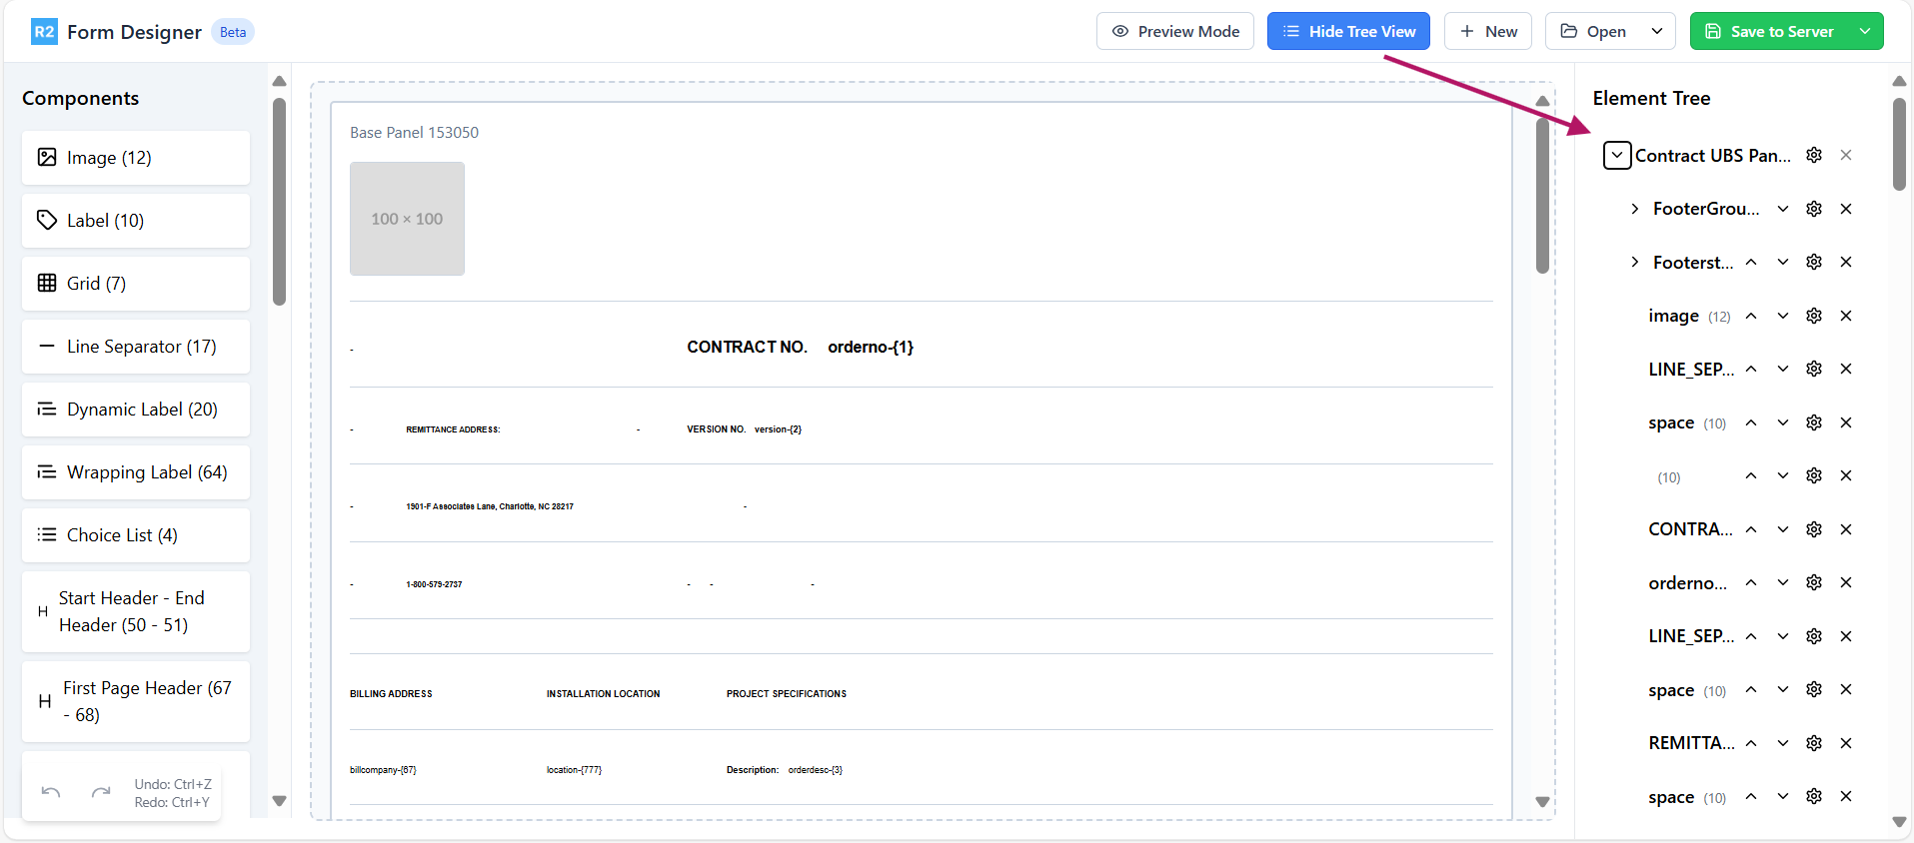Open the dropdown arrow beside Open
1914x843 pixels.
coord(1657,31)
